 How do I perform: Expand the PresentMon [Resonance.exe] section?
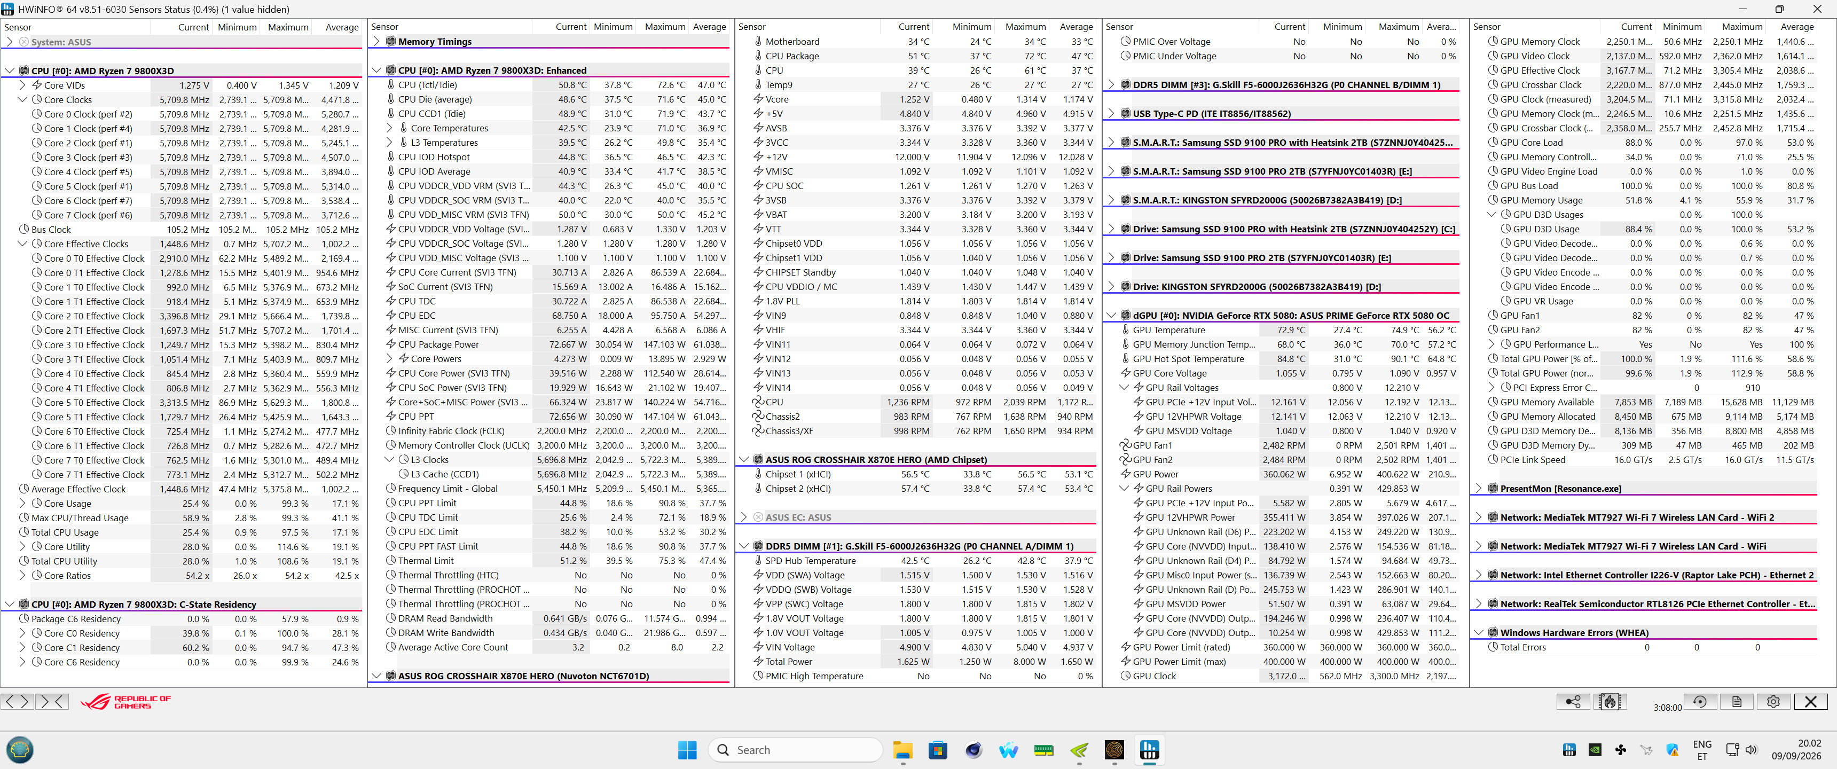(1479, 489)
